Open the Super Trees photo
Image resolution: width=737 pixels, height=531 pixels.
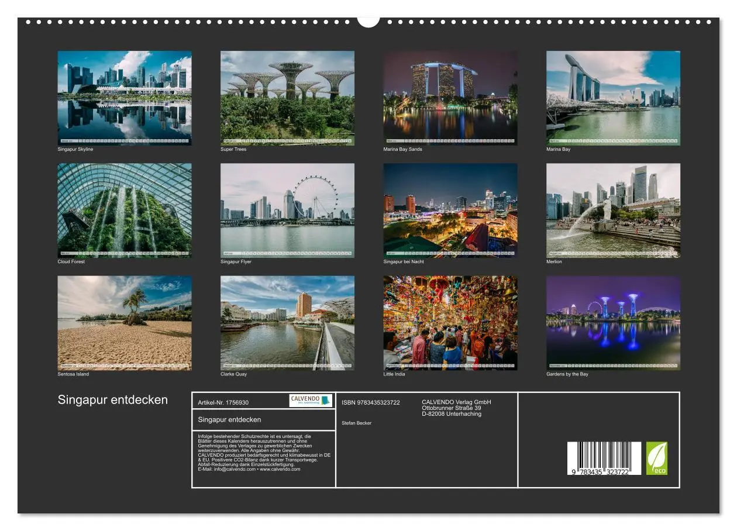pos(287,98)
